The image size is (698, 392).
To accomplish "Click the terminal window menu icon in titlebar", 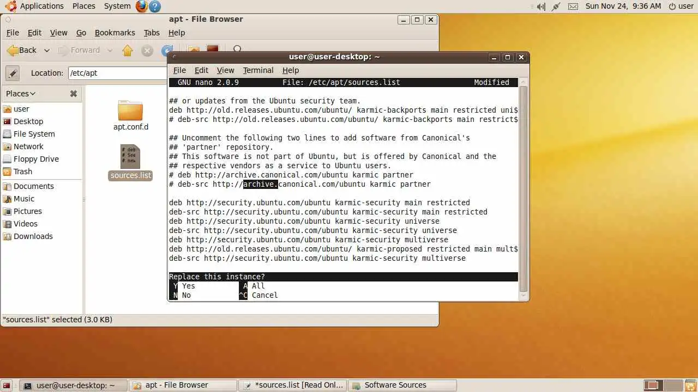I will 174,57.
